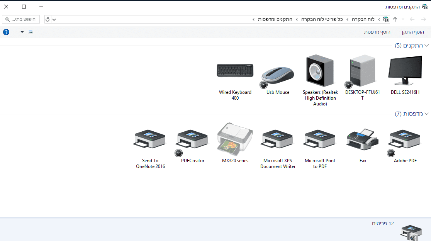Select the DELL SE2416H monitor icon
Image resolution: width=431 pixels, height=241 pixels.
[405, 71]
